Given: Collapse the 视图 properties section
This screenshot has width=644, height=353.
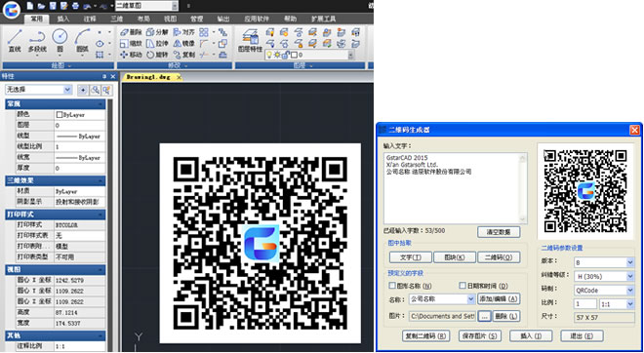Looking at the screenshot, I should click(x=101, y=270).
